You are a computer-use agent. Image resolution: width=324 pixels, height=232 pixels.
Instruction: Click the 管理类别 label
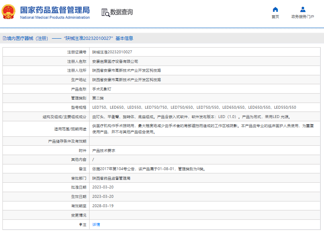coord(79,98)
